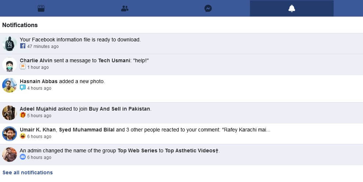
Task: Click "Rafey Karachi mai..." comment text
Action: (246, 130)
